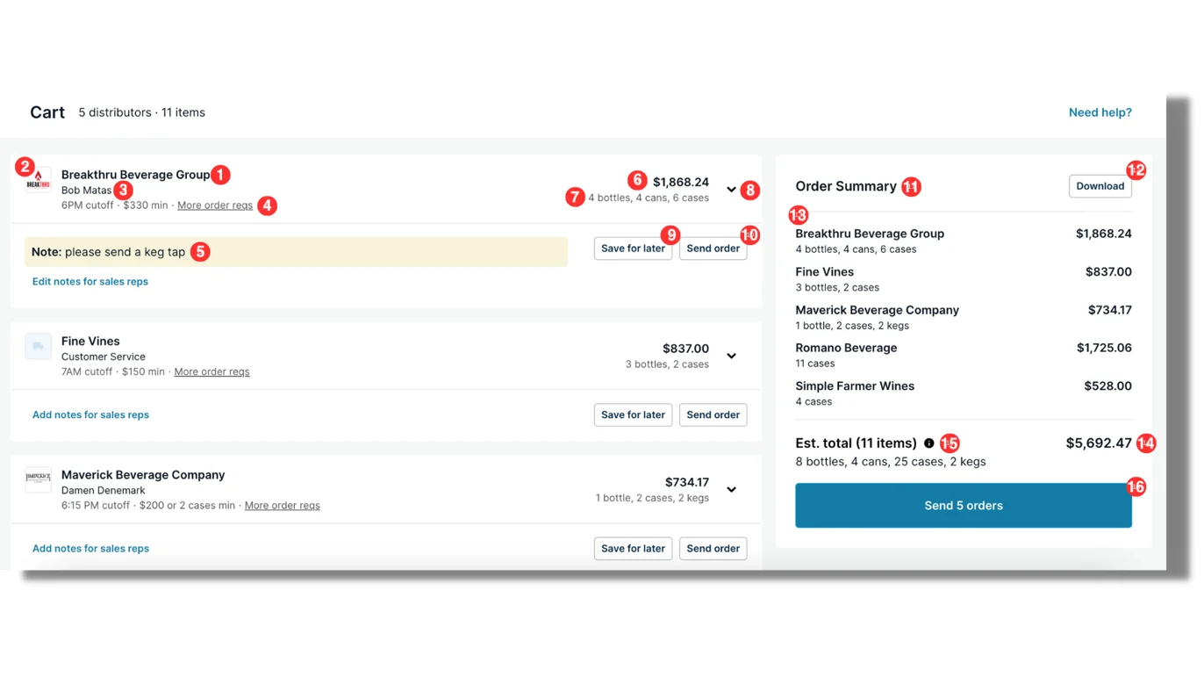This screenshot has height=677, width=1204.
Task: Expand the Breakthru Beverage Group order details
Action: pyautogui.click(x=731, y=189)
